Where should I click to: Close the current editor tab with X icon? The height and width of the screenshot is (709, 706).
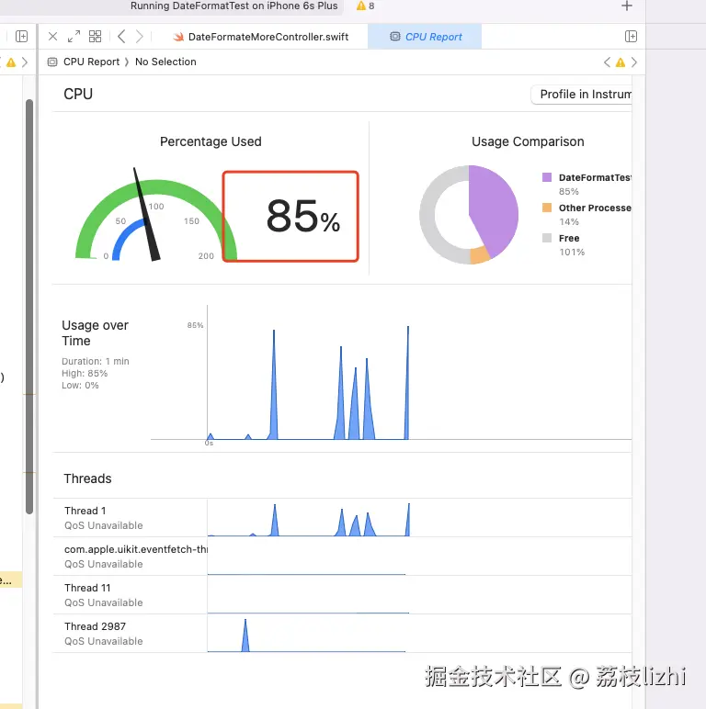point(52,36)
